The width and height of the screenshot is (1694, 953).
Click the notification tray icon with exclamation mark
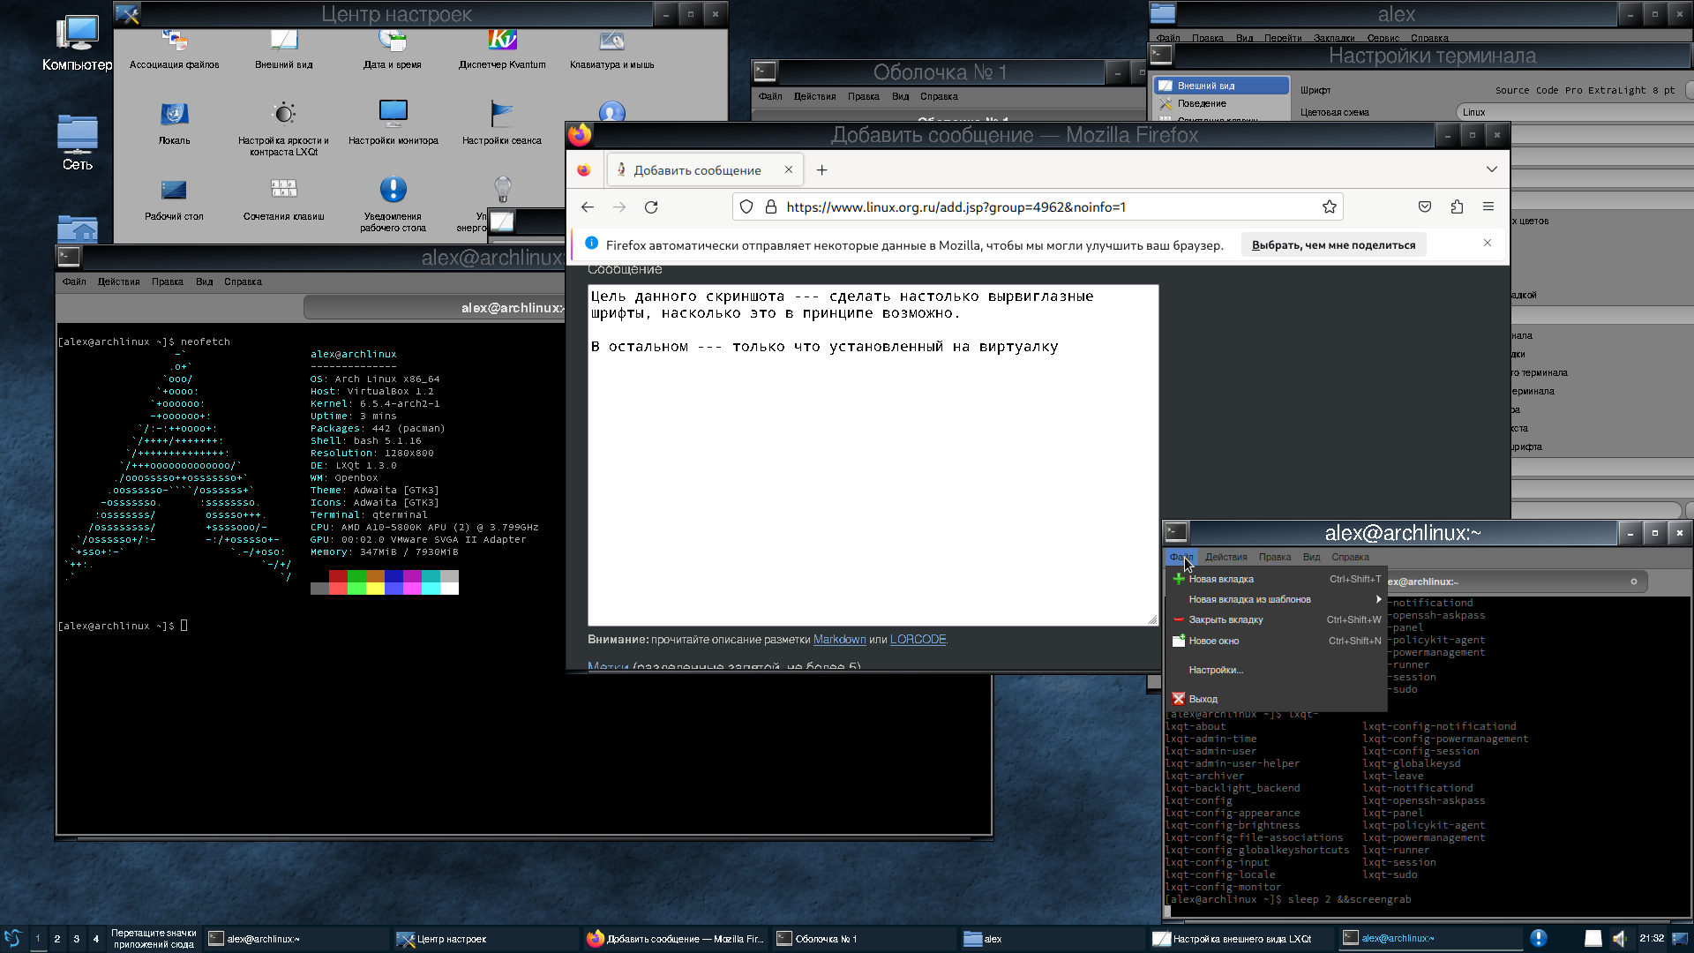coord(1538,938)
